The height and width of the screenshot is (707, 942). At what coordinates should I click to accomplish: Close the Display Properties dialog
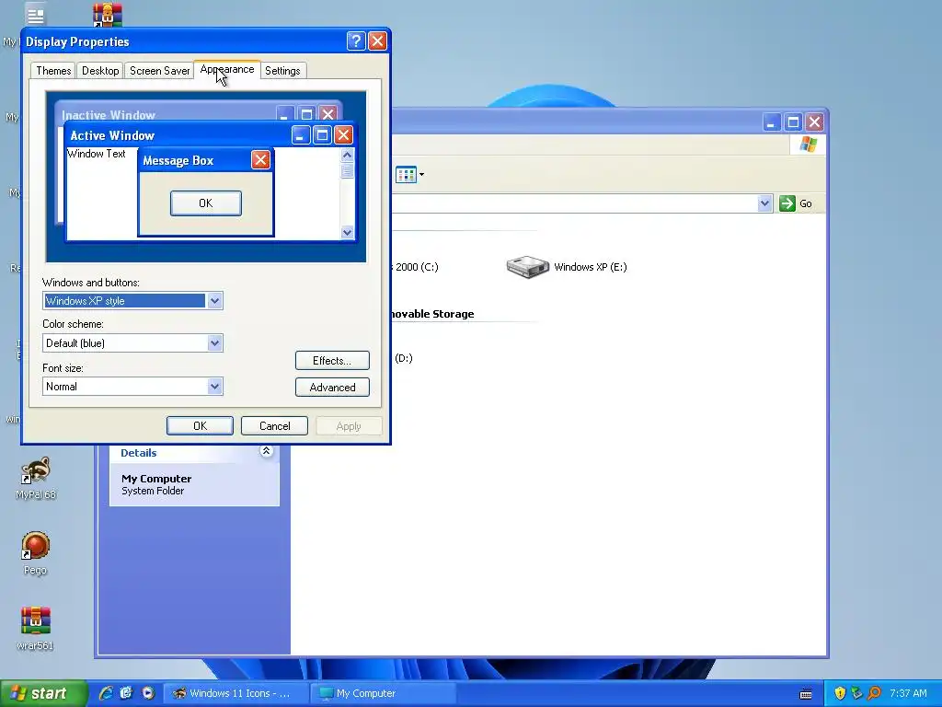(377, 41)
